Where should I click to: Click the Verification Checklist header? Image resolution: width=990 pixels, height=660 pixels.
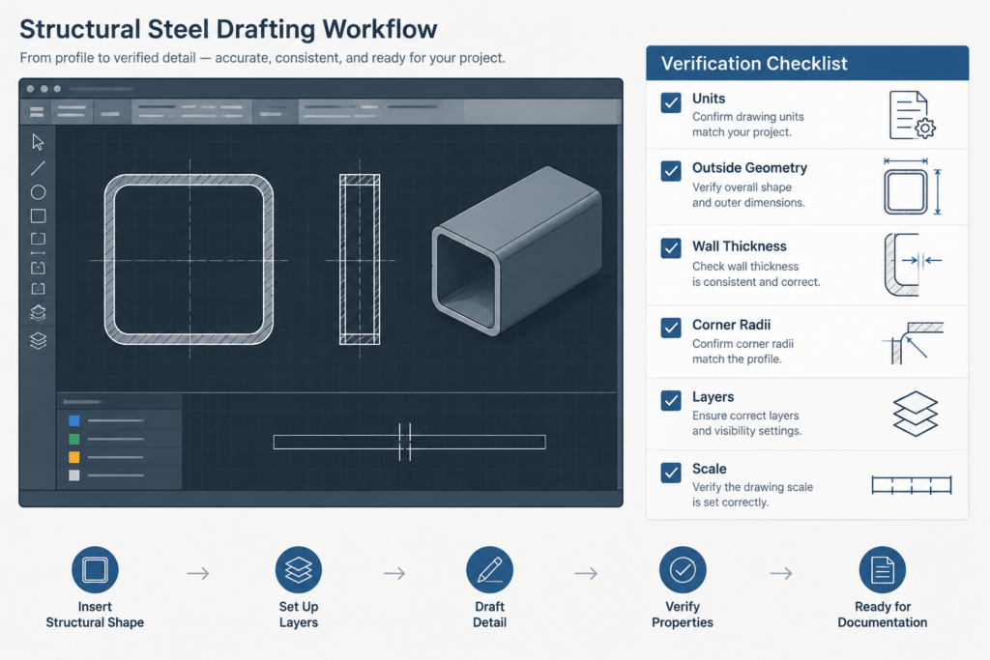tap(807, 63)
